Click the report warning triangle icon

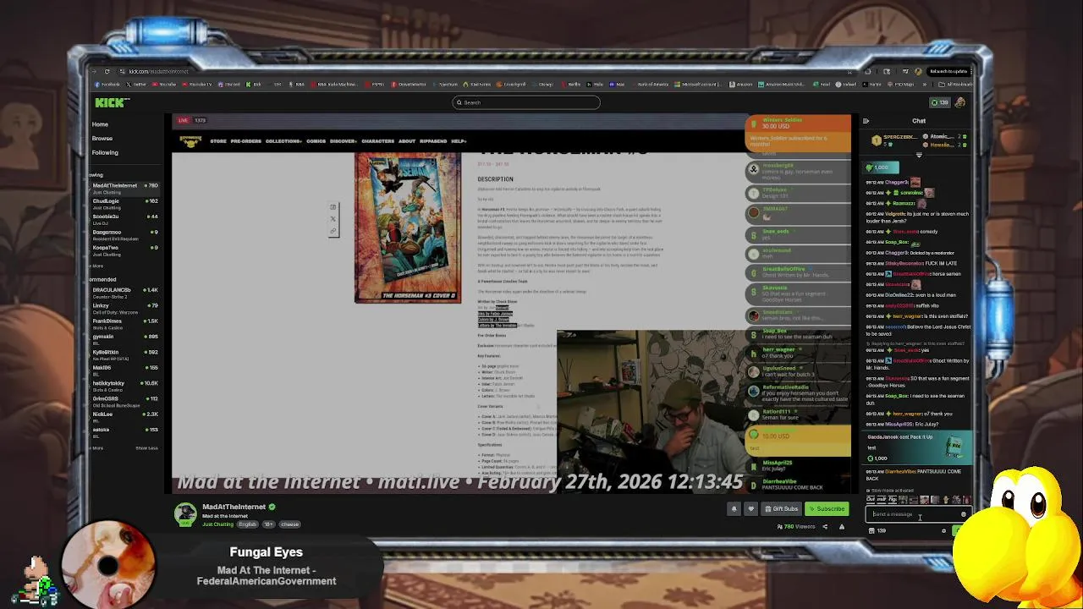click(841, 526)
